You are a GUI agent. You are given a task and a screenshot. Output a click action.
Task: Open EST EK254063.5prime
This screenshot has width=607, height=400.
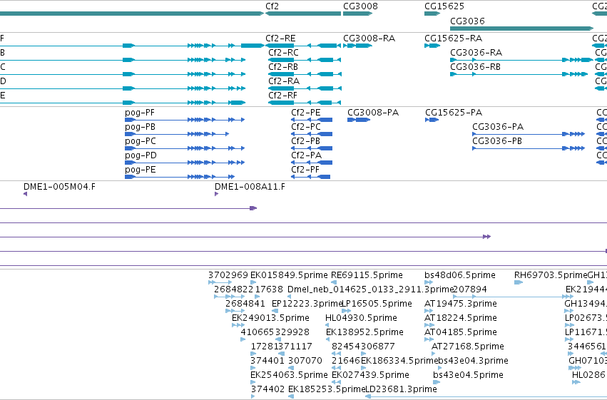pyautogui.click(x=253, y=383)
